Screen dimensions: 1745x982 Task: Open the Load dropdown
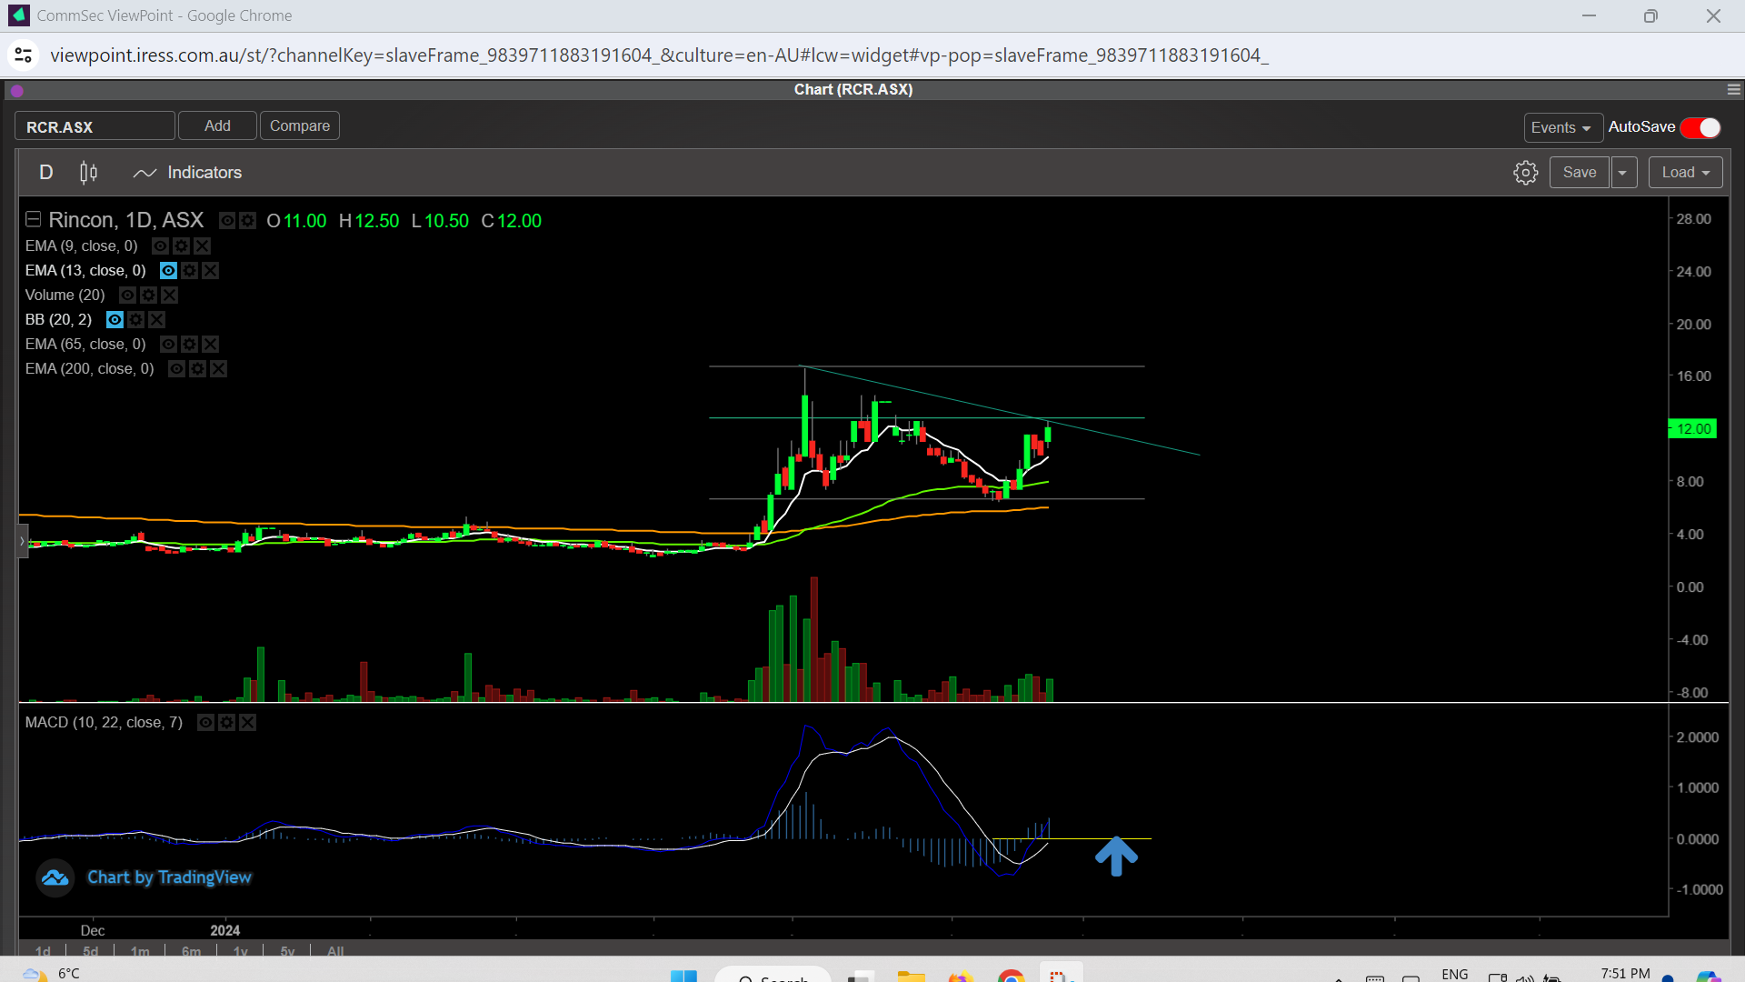click(1685, 173)
